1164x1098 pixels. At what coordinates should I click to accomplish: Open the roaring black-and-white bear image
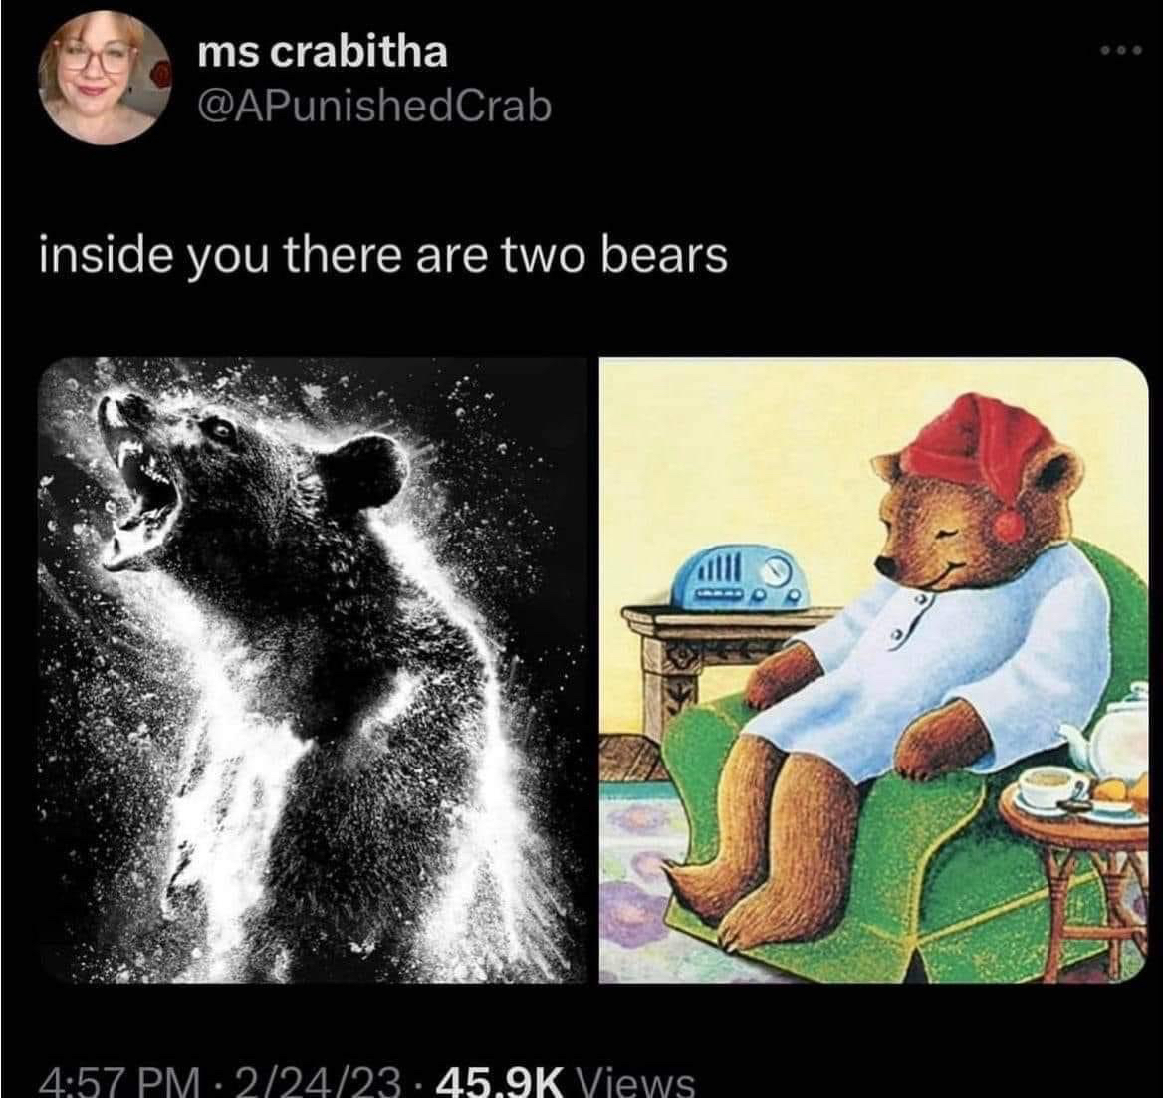coord(313,670)
